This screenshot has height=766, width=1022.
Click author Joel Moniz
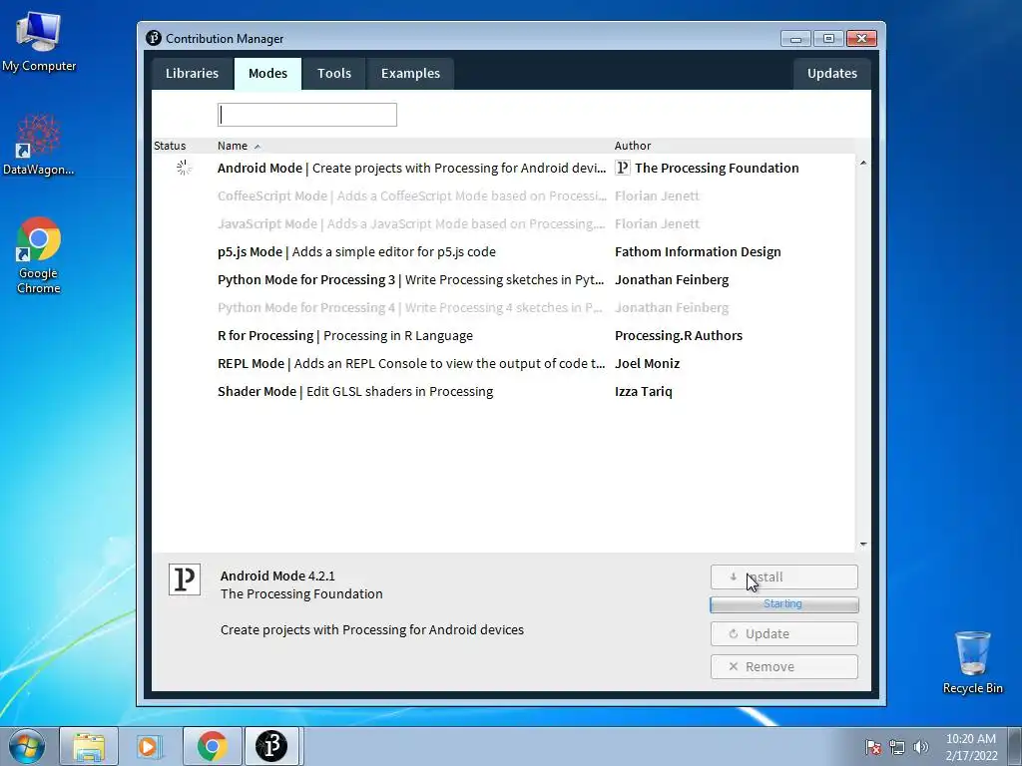(x=647, y=364)
